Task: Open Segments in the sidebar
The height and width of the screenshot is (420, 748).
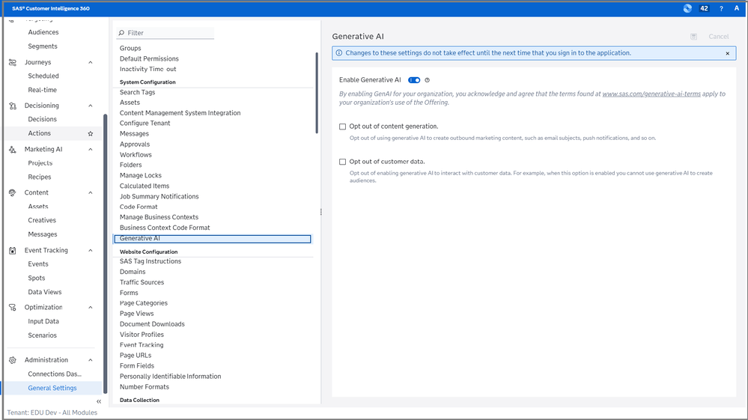Action: pos(43,46)
